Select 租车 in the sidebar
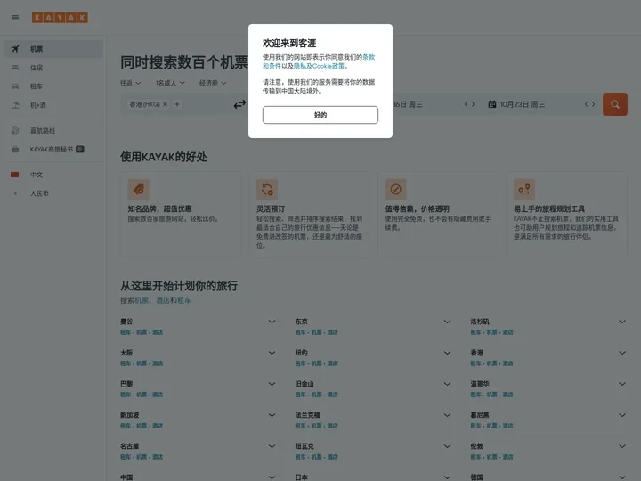 (53, 86)
